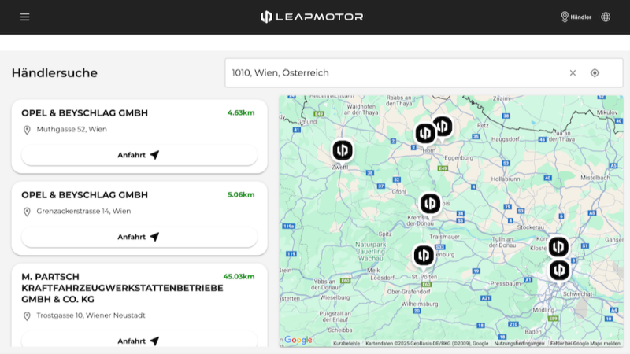Click Anfahrt for Muthgasse 52 dealer
630x354 pixels.
coord(139,155)
